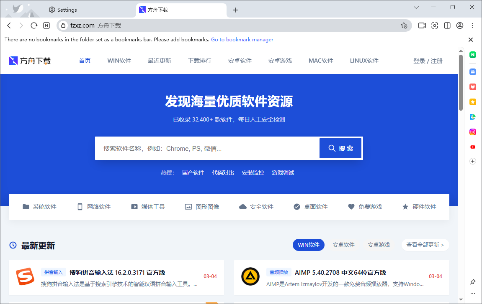Open the 下载排行 navigation menu item
482x304 pixels.
click(200, 60)
